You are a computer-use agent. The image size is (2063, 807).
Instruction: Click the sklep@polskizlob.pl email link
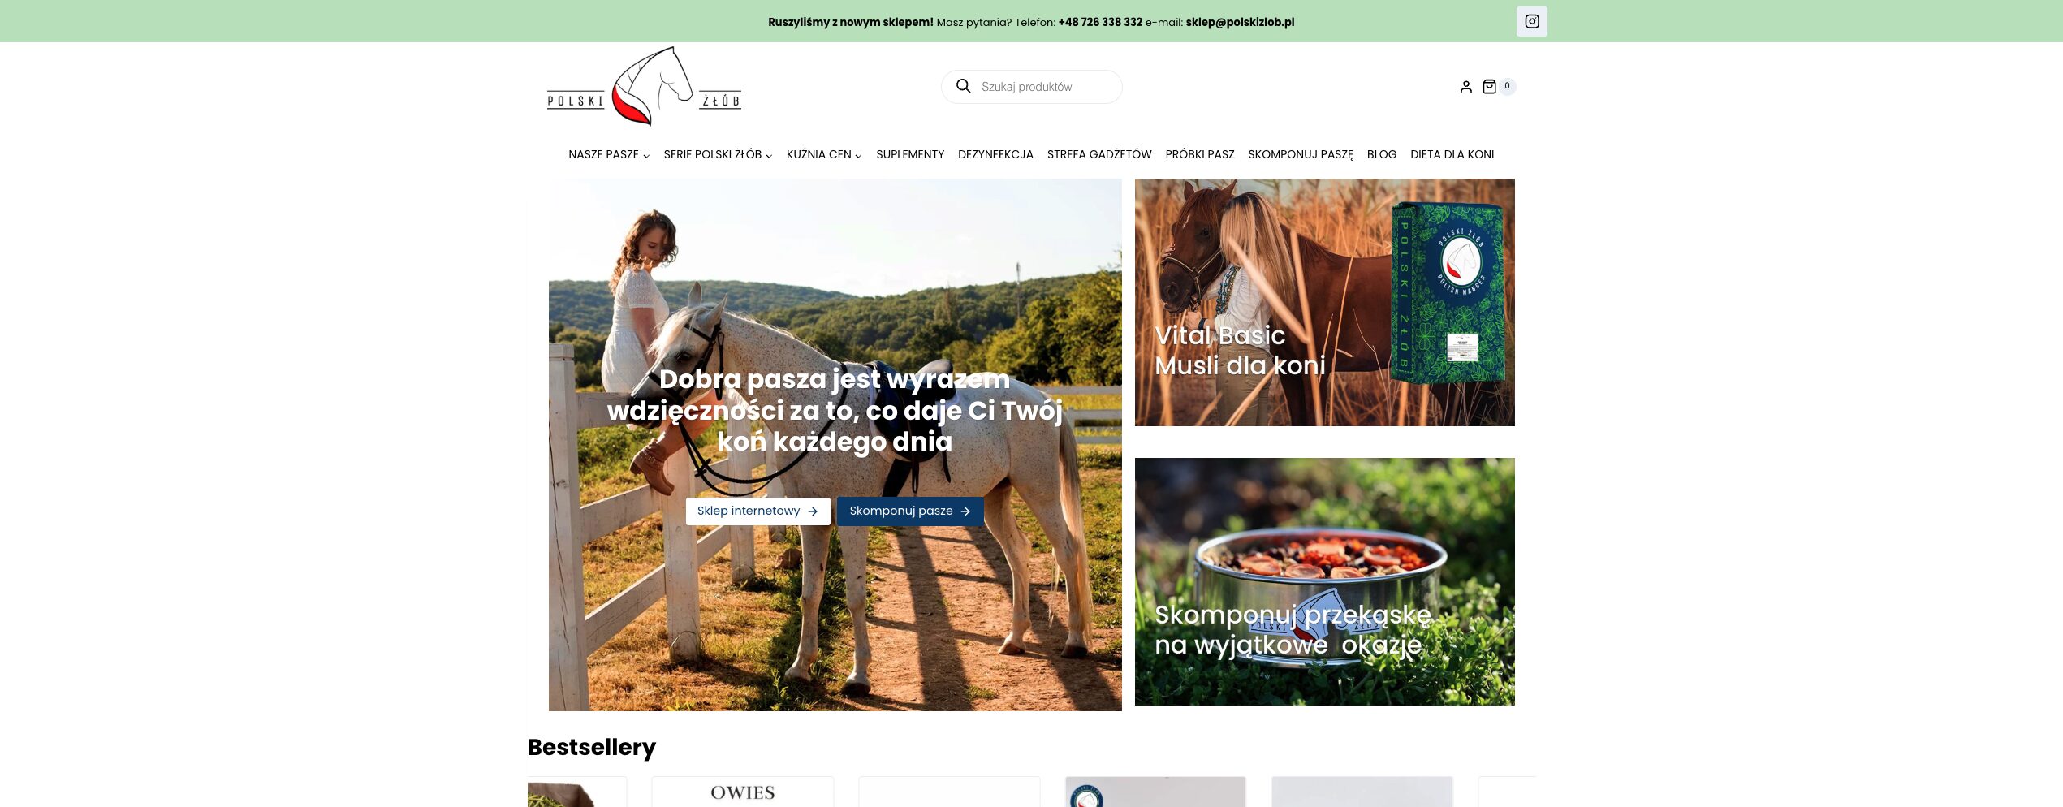click(x=1240, y=22)
